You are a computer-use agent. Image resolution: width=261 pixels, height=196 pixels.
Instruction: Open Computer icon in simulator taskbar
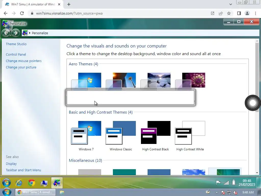coord(44,183)
